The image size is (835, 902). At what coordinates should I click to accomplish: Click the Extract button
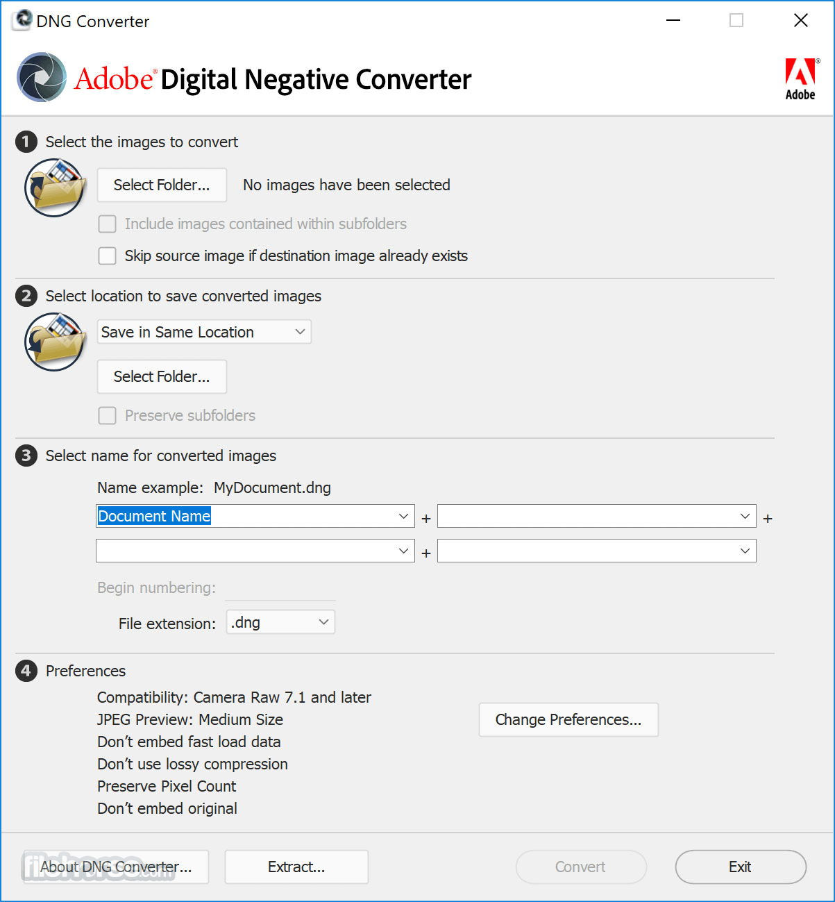pyautogui.click(x=296, y=867)
